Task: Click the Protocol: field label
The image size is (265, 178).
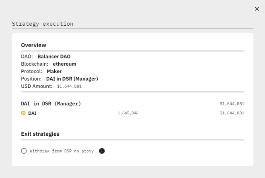Action: (x=32, y=71)
